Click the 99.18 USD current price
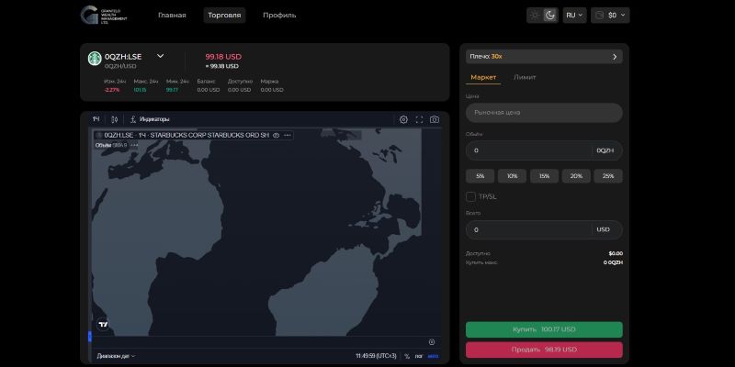 (223, 57)
